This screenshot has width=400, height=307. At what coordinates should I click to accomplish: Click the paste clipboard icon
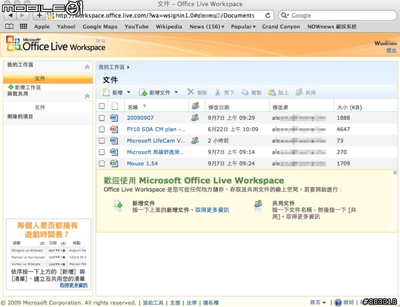coord(272,92)
